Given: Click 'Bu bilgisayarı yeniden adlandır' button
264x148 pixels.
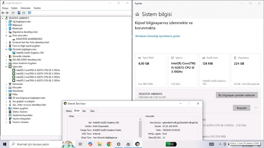Looking at the screenshot, I should tap(237, 95).
